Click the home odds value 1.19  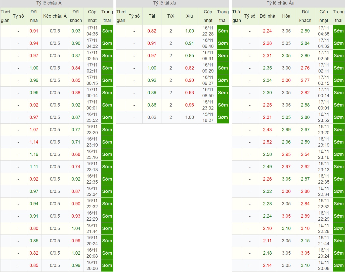[x=34, y=154]
